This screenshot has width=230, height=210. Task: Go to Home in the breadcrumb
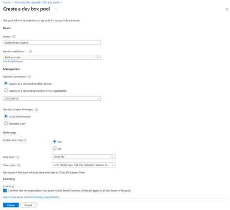[7, 2]
